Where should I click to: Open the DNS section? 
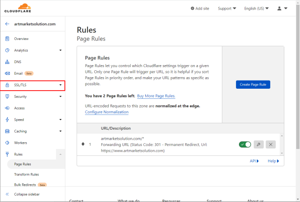pos(18,62)
